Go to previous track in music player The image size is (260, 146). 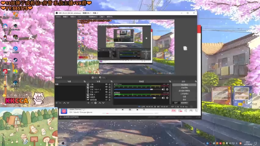(123, 110)
